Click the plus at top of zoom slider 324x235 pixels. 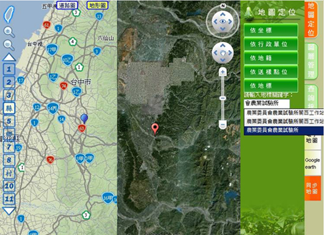[223, 72]
